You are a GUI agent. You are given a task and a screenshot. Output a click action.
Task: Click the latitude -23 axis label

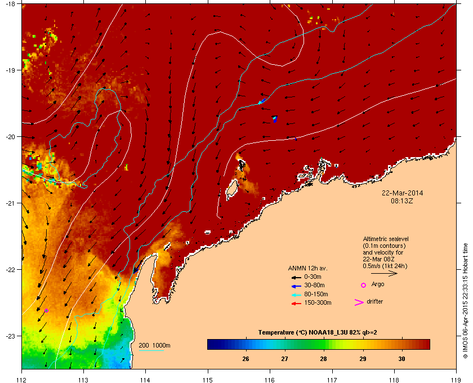pyautogui.click(x=10, y=336)
